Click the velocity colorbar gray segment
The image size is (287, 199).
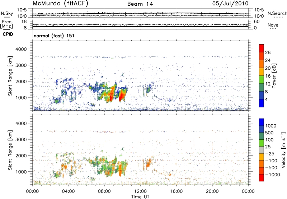[262, 150]
